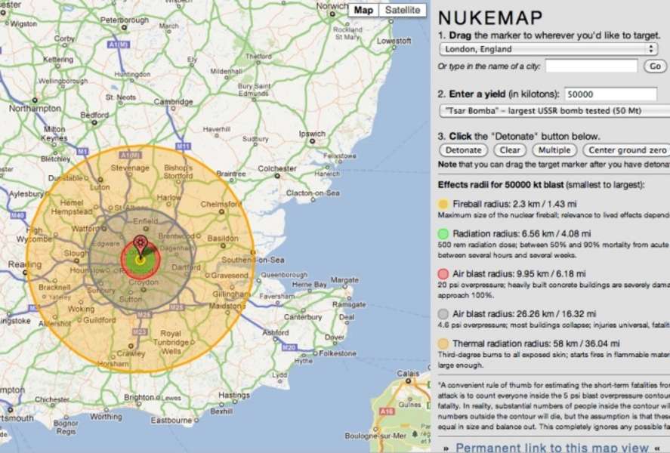The image size is (670, 453).
Task: Switch to Satellite view
Action: (403, 10)
